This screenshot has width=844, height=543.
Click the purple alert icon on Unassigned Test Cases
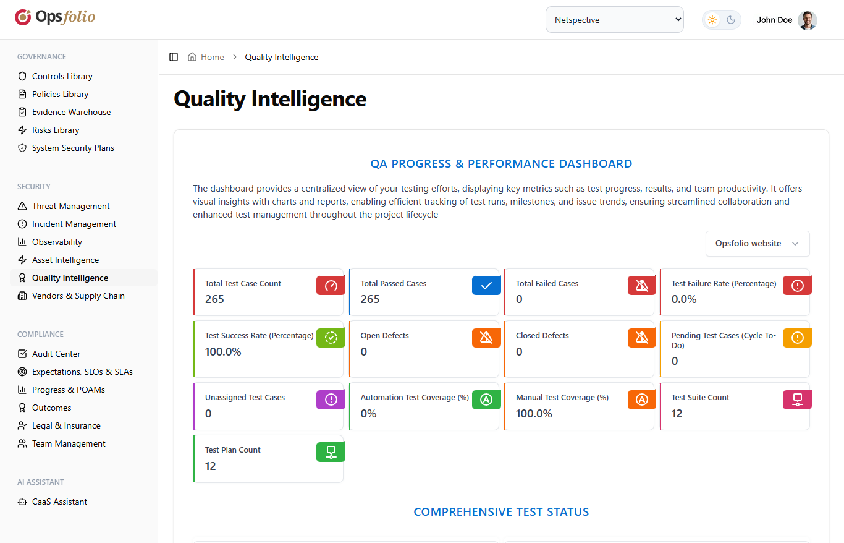(331, 400)
